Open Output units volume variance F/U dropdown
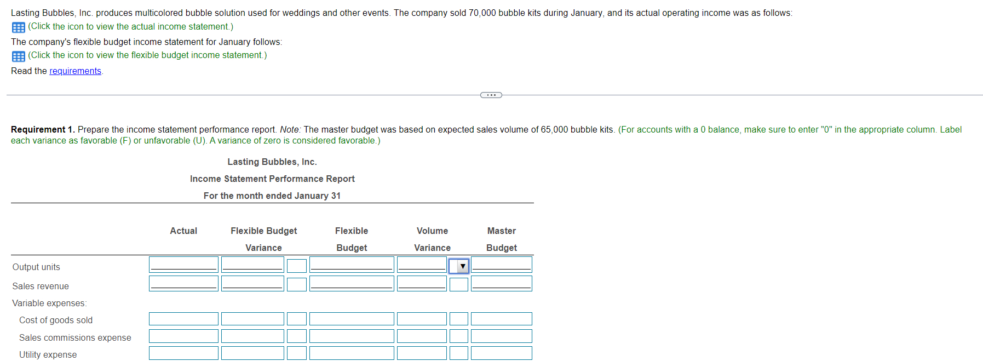 [x=459, y=266]
